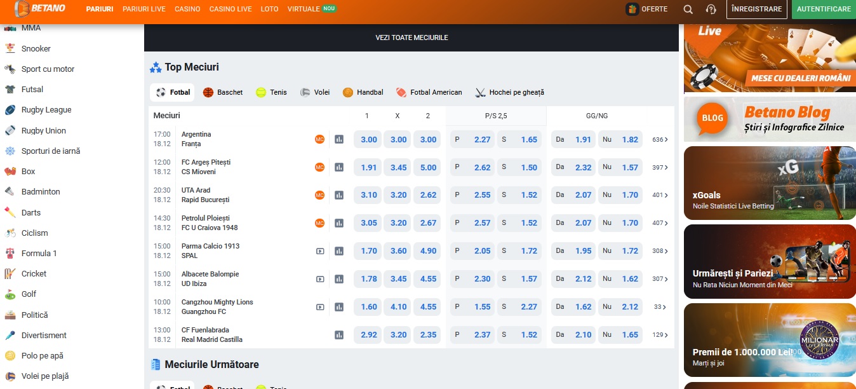This screenshot has width=856, height=389.
Task: Click the ÎNREGISTRARE button
Action: coord(756,10)
